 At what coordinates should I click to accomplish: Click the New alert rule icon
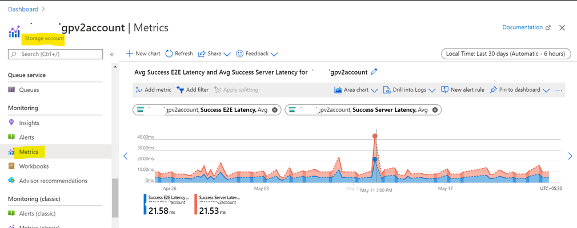coord(444,89)
